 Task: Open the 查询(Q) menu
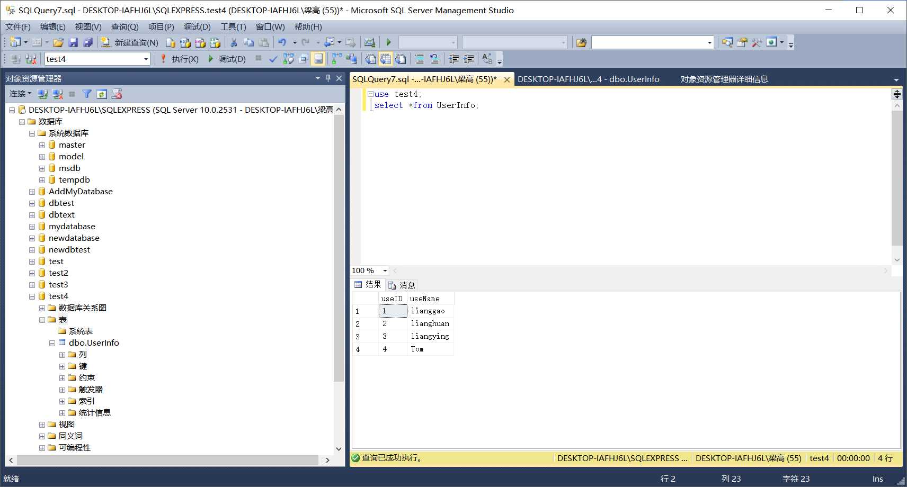(x=125, y=26)
